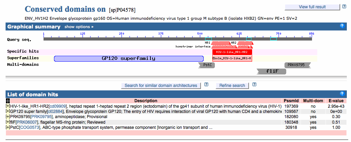Search for similar domain architectures
Image resolution: width=351 pixels, height=142 pixels.
[x=161, y=86]
